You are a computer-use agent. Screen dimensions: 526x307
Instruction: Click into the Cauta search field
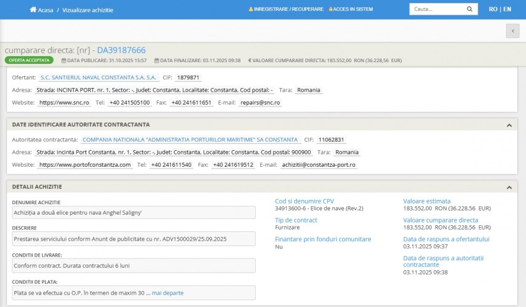(436, 9)
